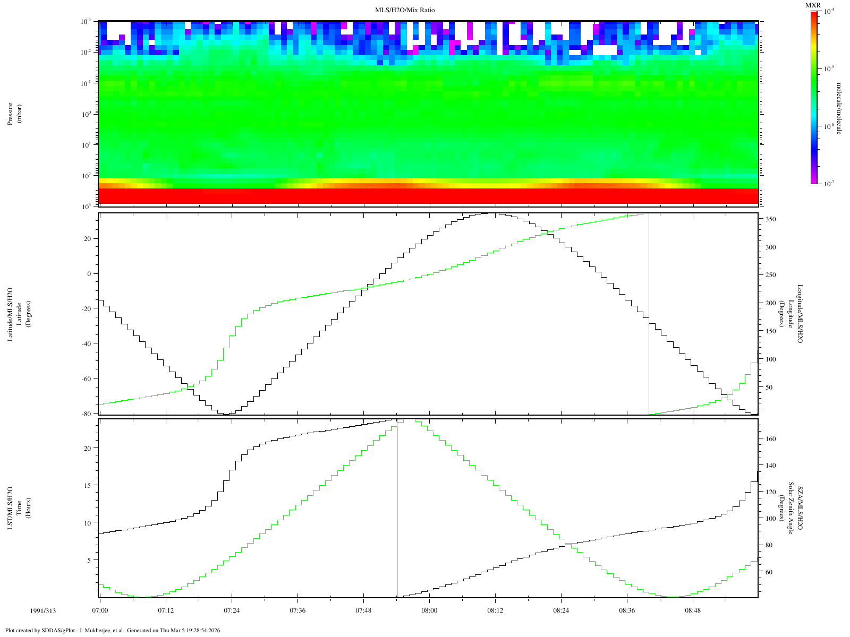Click the 1991/313 date label
Screen dimensions: 850x637
43,611
